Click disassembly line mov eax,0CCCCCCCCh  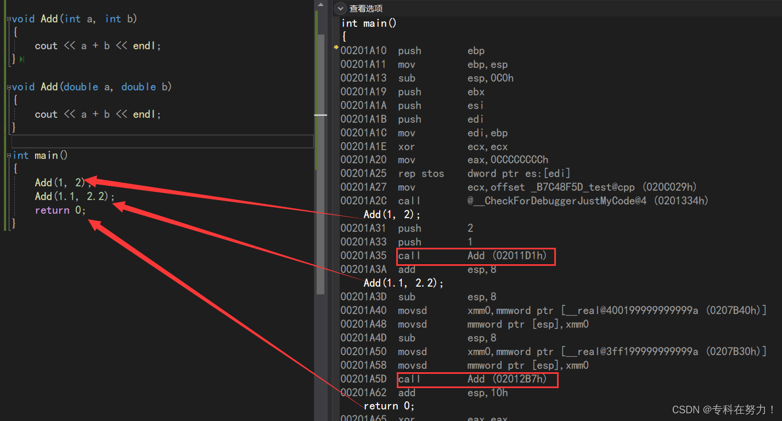pyautogui.click(x=445, y=160)
